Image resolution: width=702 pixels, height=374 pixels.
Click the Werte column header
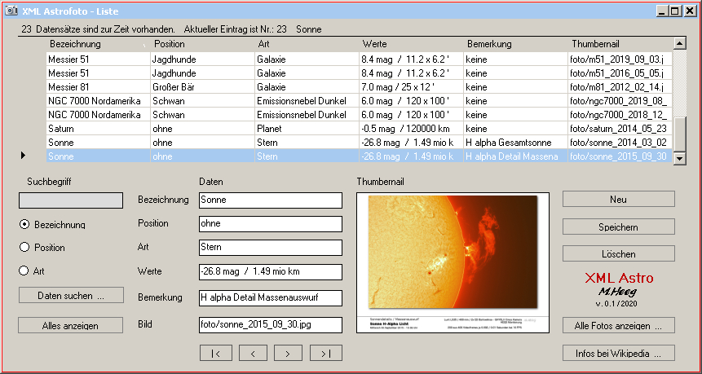(412, 44)
